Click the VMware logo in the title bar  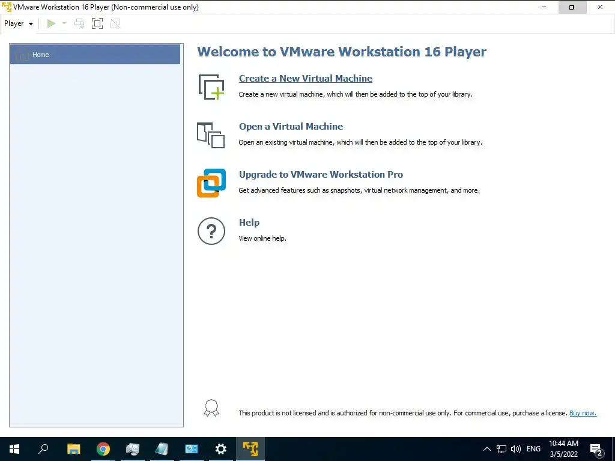tap(6, 7)
